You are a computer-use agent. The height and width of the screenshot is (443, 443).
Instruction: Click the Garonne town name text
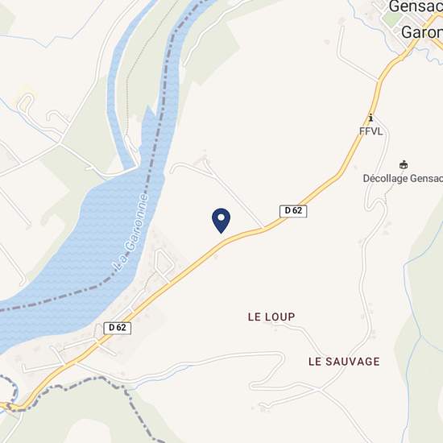422,32
